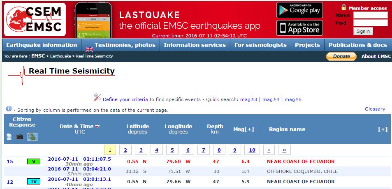Click the Donate button
This screenshot has height=189, width=392.
341,56
